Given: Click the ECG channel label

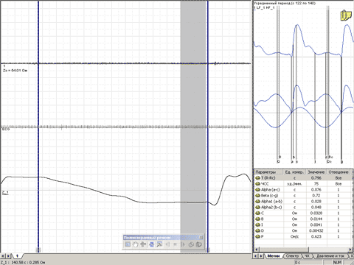Looking at the screenshot, I should [x=6, y=129].
